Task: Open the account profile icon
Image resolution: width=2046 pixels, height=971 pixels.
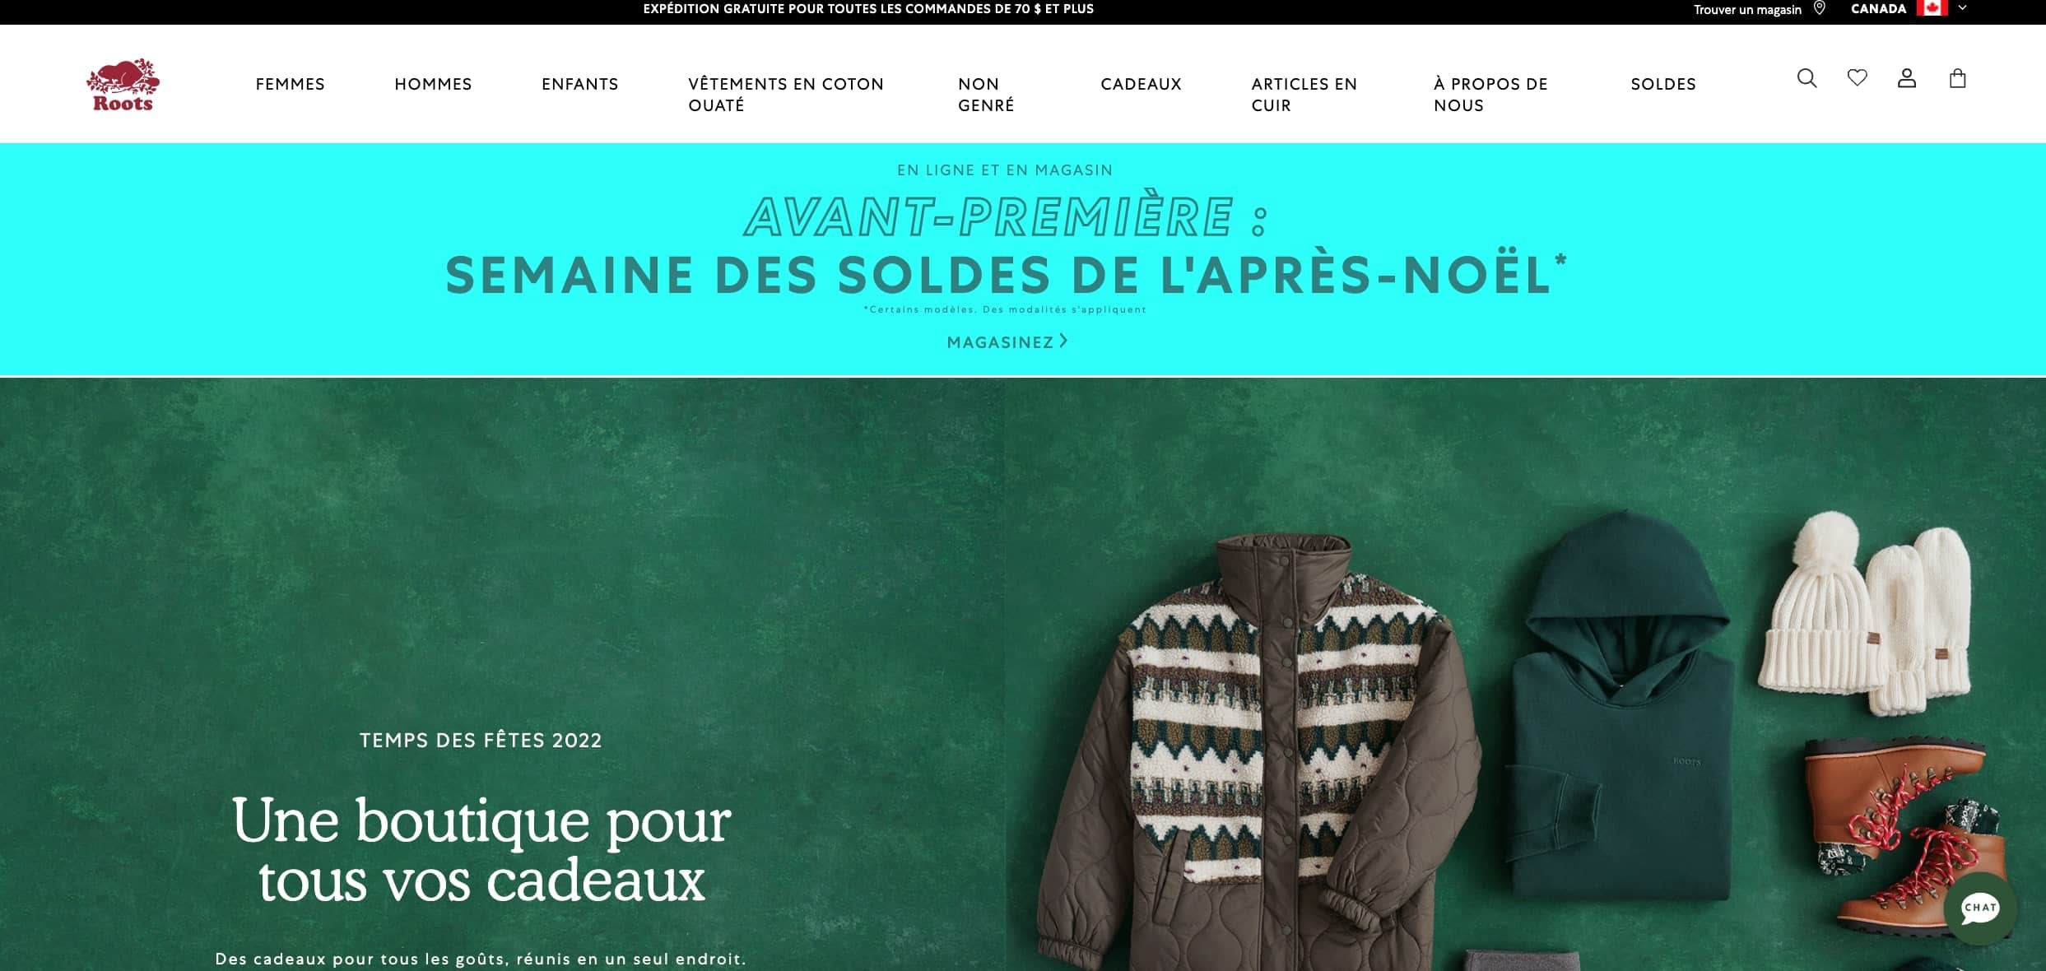Action: tap(1907, 78)
